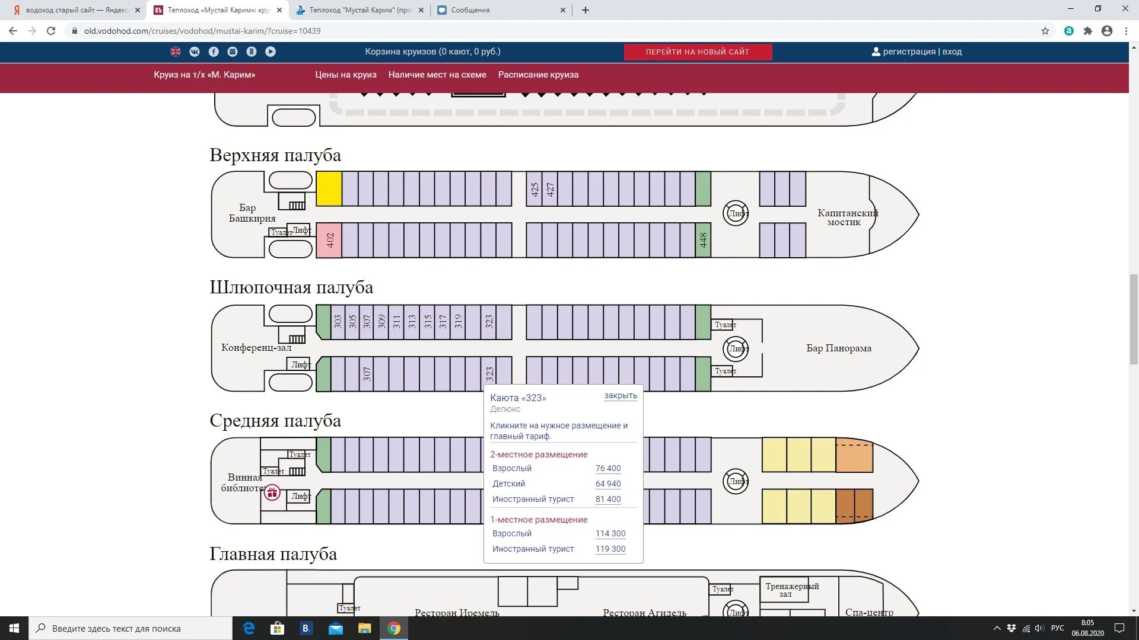Click the Windows taskbar search field
The width and height of the screenshot is (1139, 640).
pyautogui.click(x=131, y=628)
